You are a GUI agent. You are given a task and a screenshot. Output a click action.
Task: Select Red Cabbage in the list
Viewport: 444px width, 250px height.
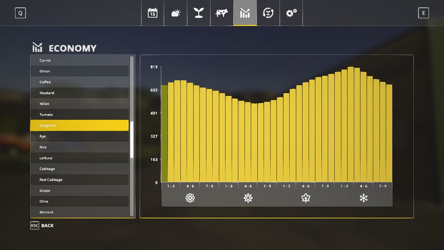tap(79, 180)
